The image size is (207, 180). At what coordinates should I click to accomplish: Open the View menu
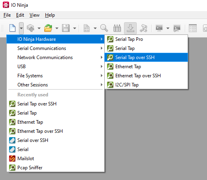coord(34,15)
